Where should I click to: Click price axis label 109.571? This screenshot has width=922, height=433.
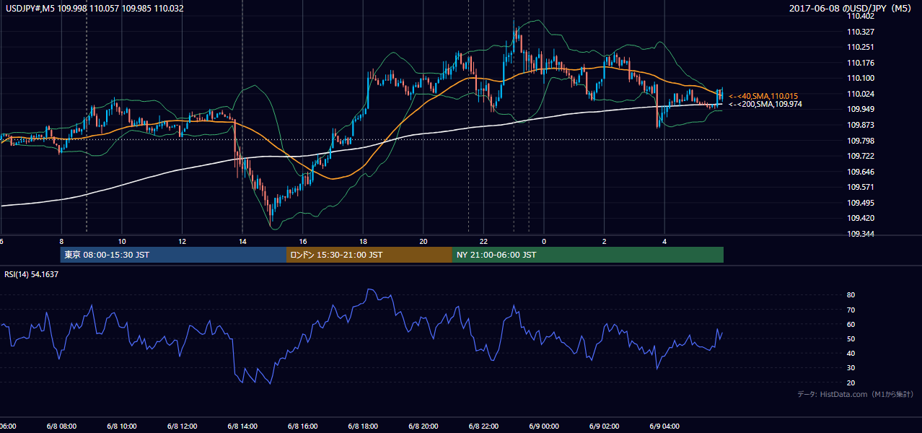coord(861,187)
